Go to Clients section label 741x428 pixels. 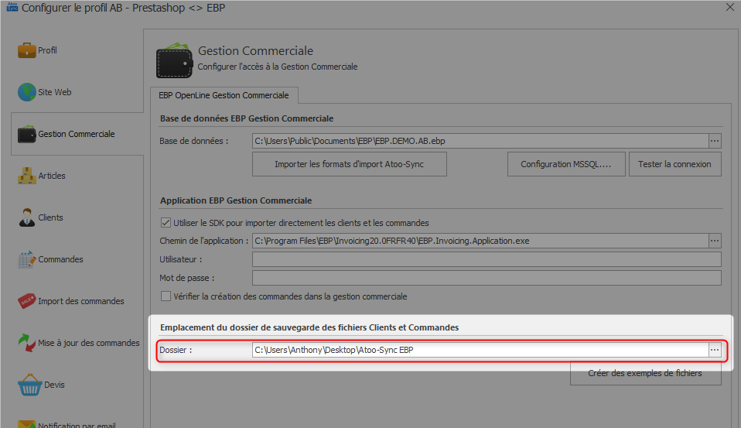pos(50,217)
